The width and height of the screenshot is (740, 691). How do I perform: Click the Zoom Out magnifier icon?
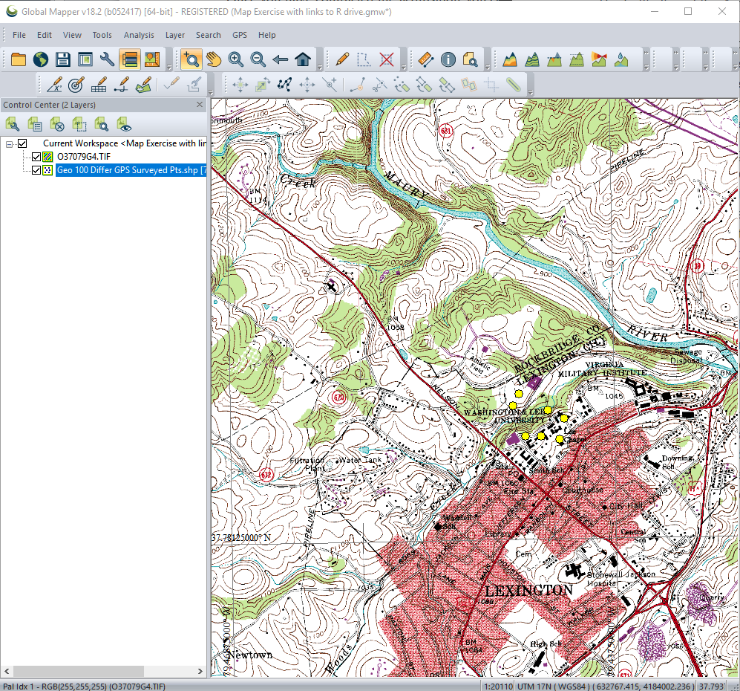258,59
